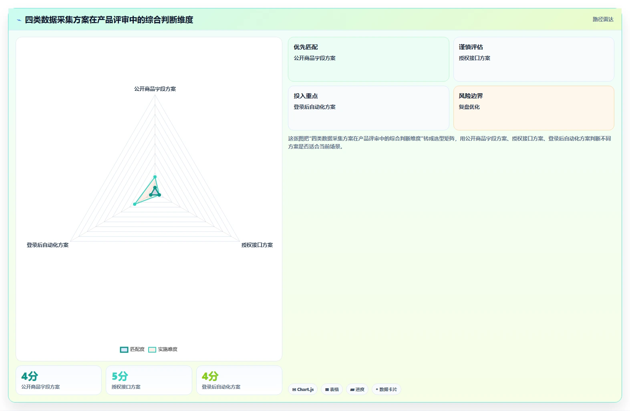630x411 pixels.
Task: Click the icon in the Chart.js tag
Action: (294, 389)
